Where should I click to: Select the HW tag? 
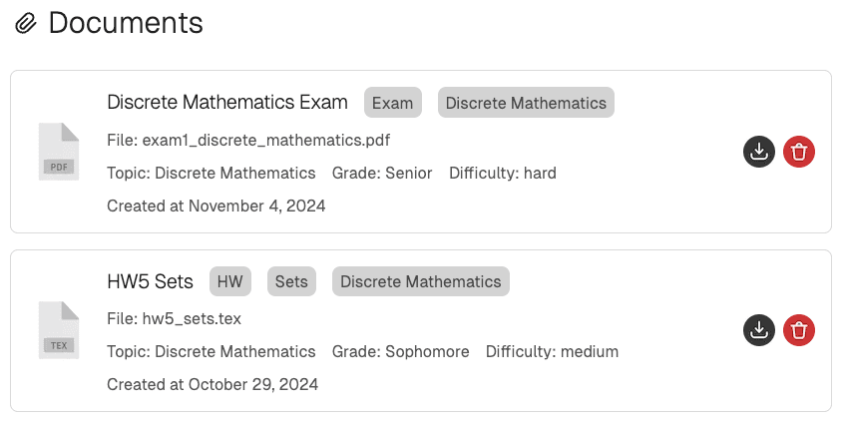(x=230, y=281)
